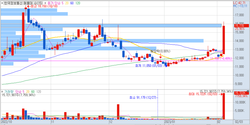Click the 10,000K volume axis label
The width and height of the screenshot is (250, 125).
[x=240, y=102]
